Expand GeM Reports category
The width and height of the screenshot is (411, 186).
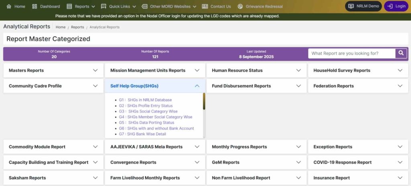coord(256,162)
